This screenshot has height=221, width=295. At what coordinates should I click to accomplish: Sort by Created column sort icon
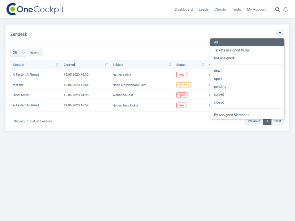(106, 65)
